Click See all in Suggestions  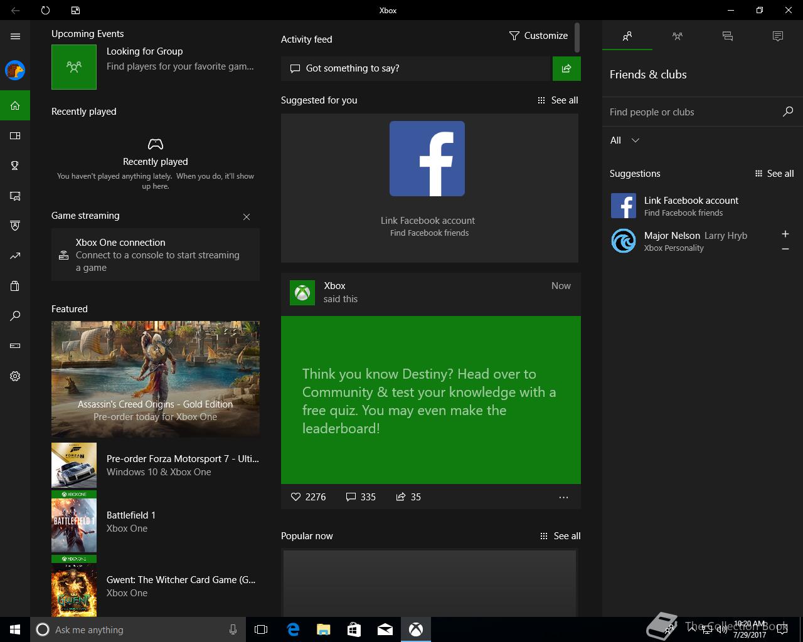point(774,174)
